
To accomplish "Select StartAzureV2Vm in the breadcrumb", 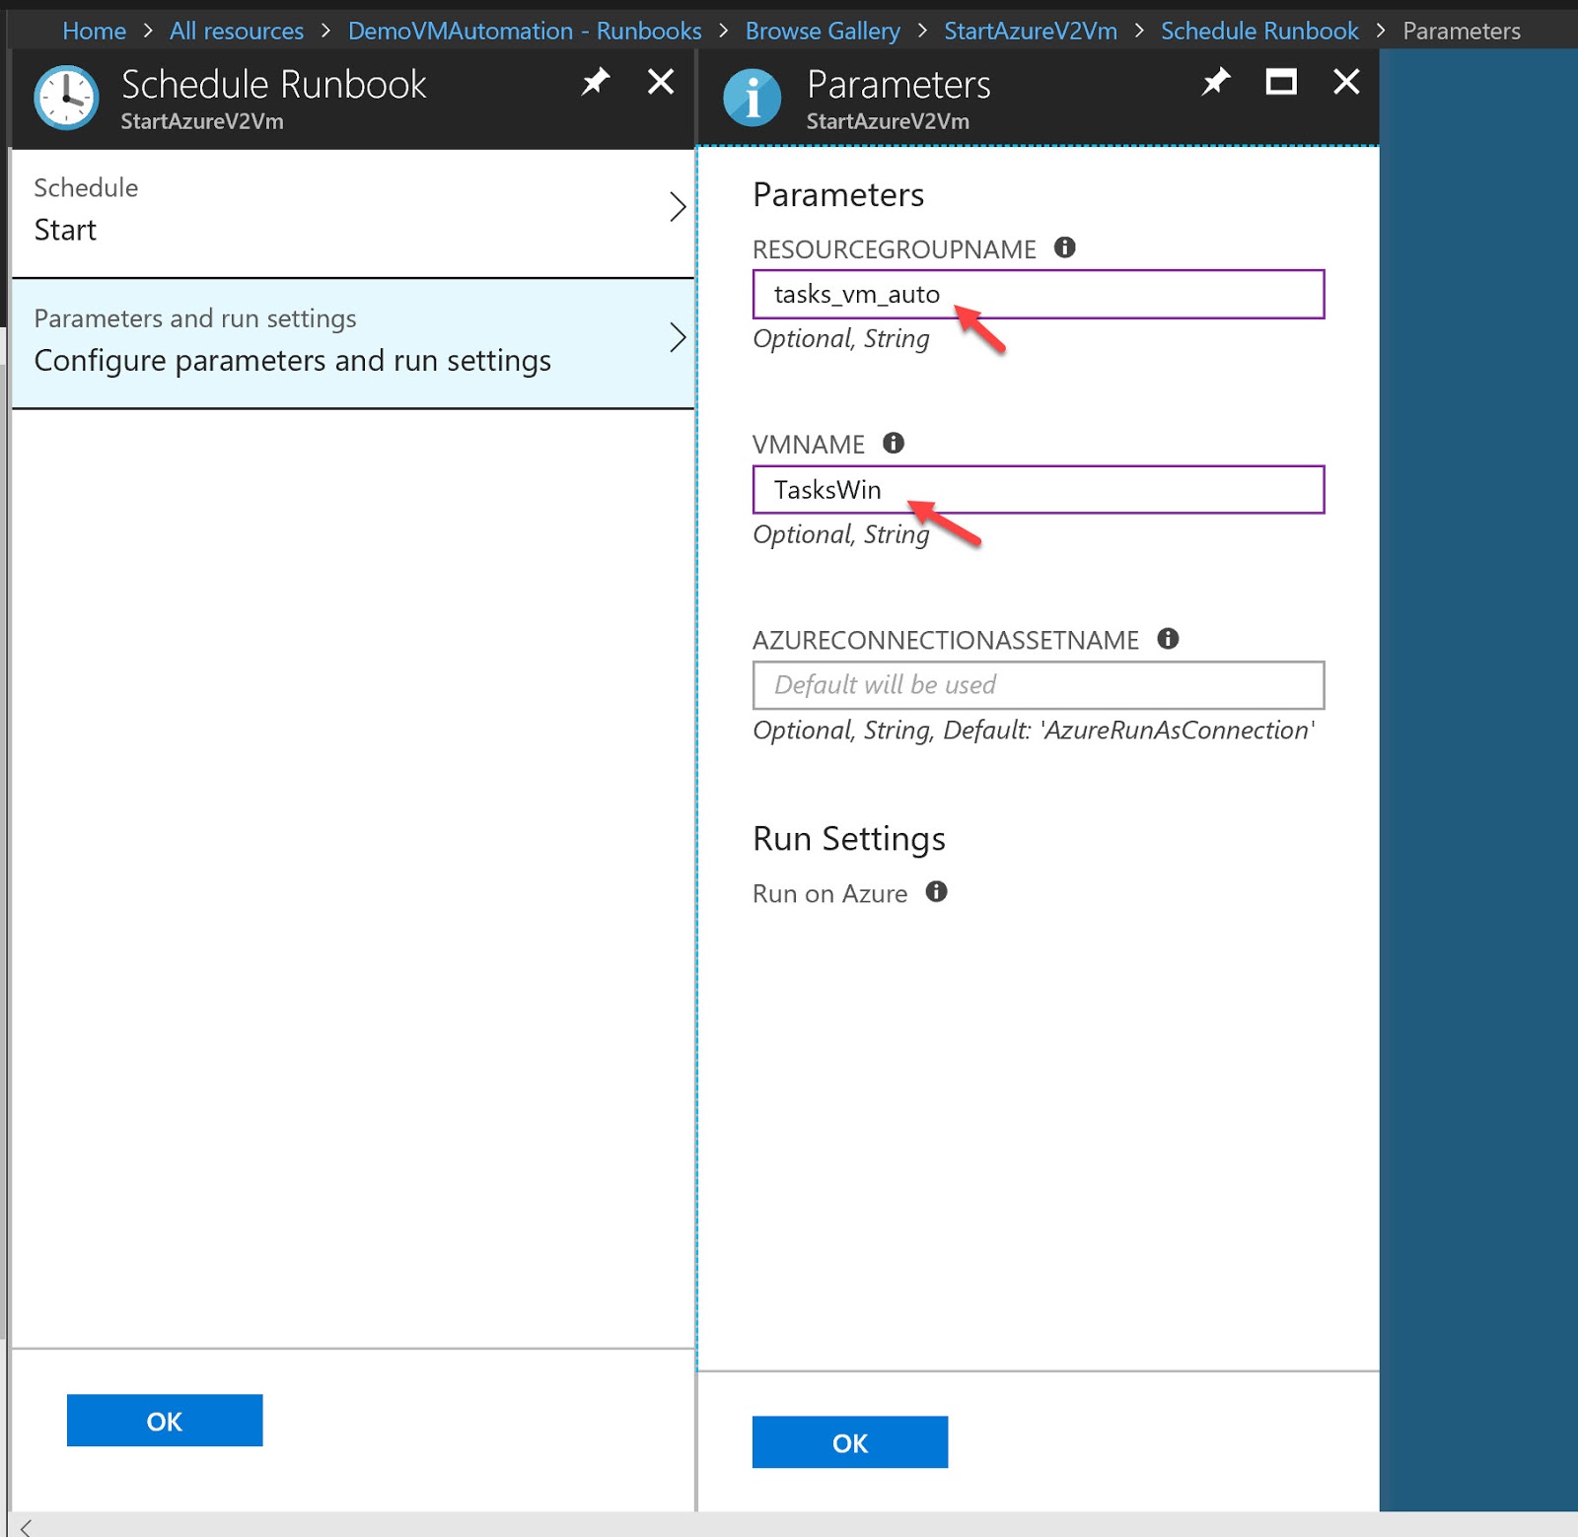I will [x=1030, y=31].
